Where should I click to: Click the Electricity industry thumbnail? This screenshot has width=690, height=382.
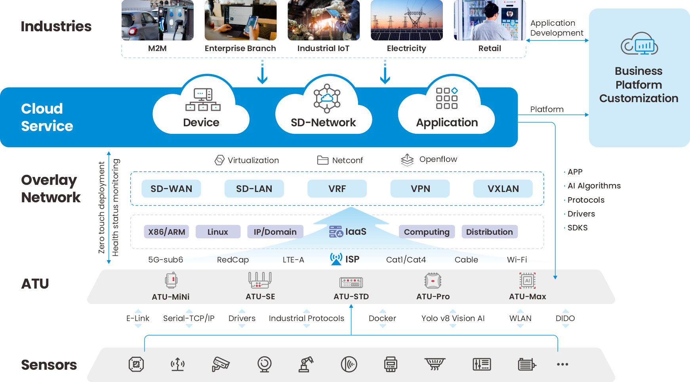406,21
